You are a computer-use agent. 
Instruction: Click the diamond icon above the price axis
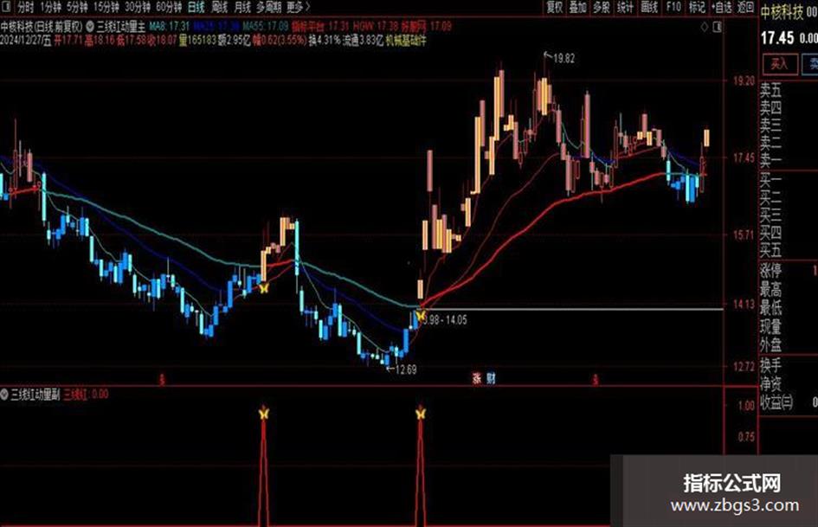705,27
